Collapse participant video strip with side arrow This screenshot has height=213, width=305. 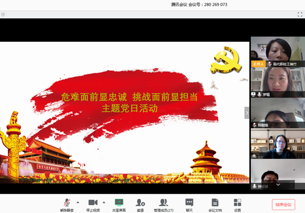coord(246,113)
